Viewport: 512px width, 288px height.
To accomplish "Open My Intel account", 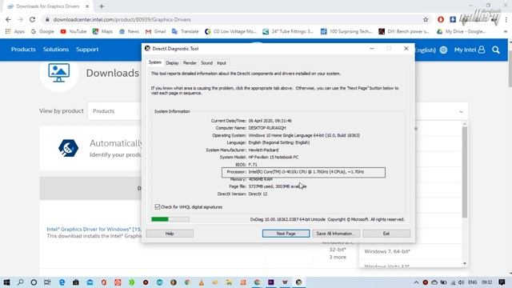I will (470, 50).
